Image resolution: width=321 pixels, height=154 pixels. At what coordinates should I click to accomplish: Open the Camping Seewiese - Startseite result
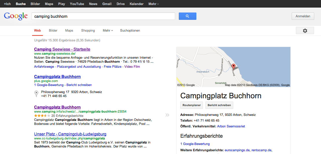62,49
